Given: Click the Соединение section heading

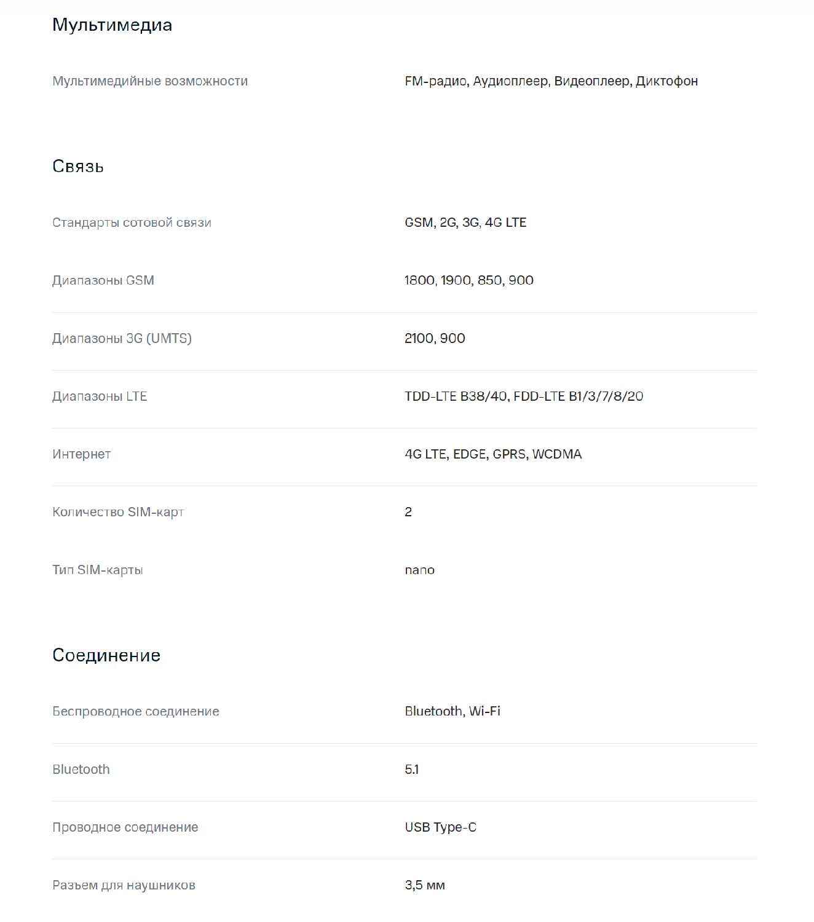Looking at the screenshot, I should (106, 655).
